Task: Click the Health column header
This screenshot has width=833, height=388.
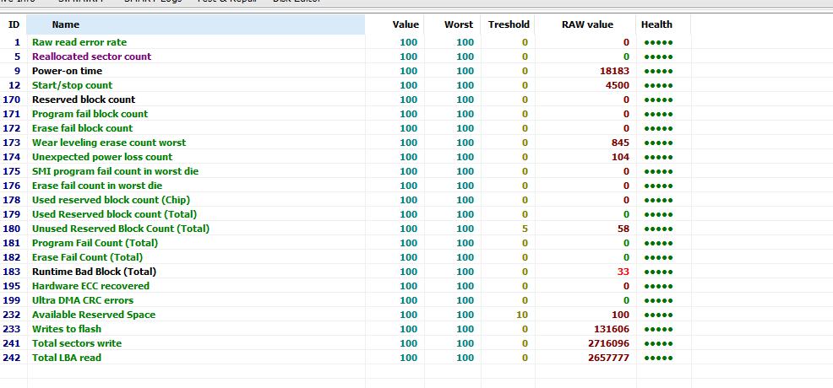Action: (656, 25)
